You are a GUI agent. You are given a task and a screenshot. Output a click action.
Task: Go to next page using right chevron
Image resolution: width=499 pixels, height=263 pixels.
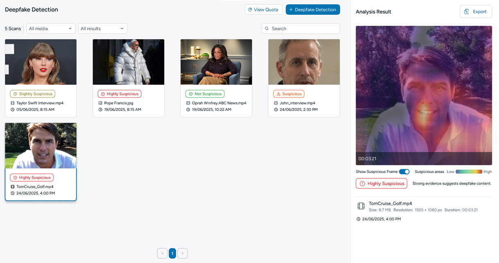pos(183,254)
